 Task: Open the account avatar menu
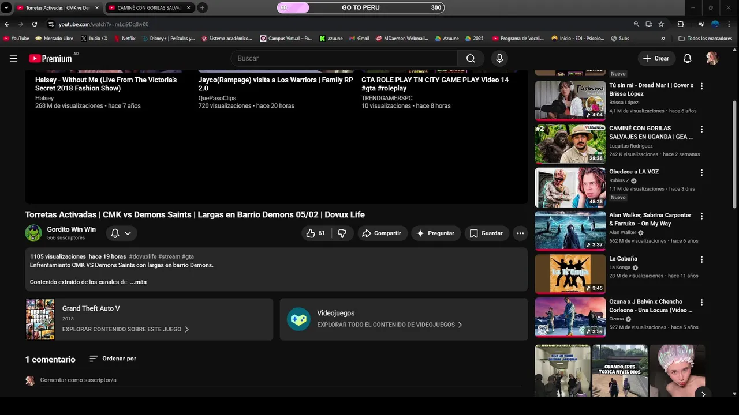tap(712, 58)
